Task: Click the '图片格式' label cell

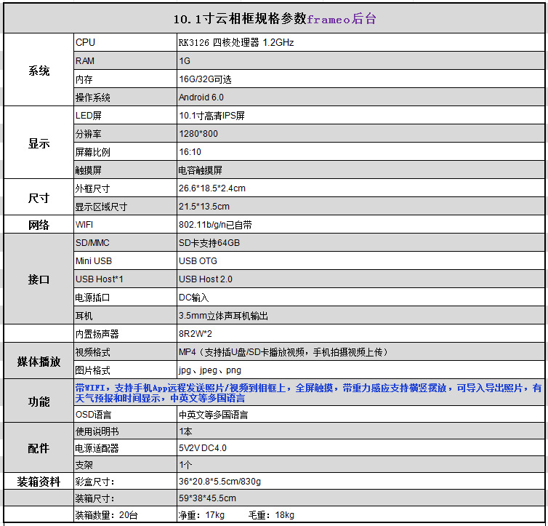Action: pos(125,370)
